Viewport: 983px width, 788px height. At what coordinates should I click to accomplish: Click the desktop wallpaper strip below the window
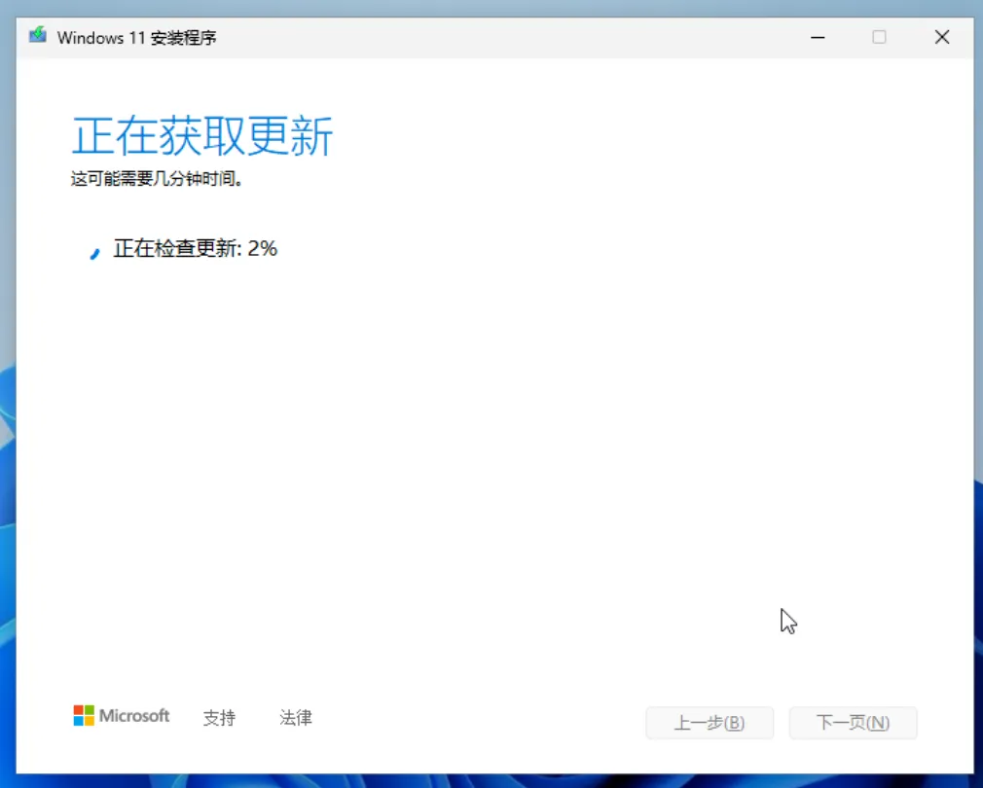491,781
